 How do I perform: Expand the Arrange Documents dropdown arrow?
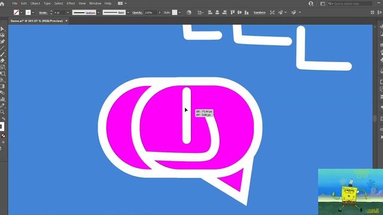(x=126, y=4)
